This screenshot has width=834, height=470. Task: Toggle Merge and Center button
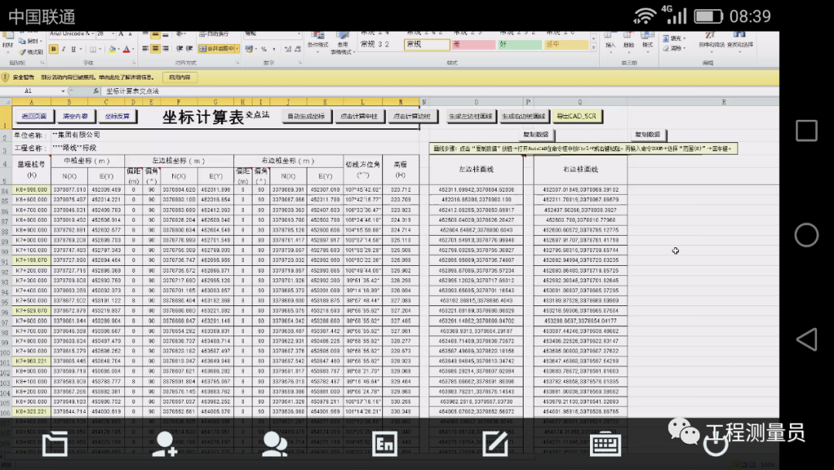pyautogui.click(x=216, y=49)
